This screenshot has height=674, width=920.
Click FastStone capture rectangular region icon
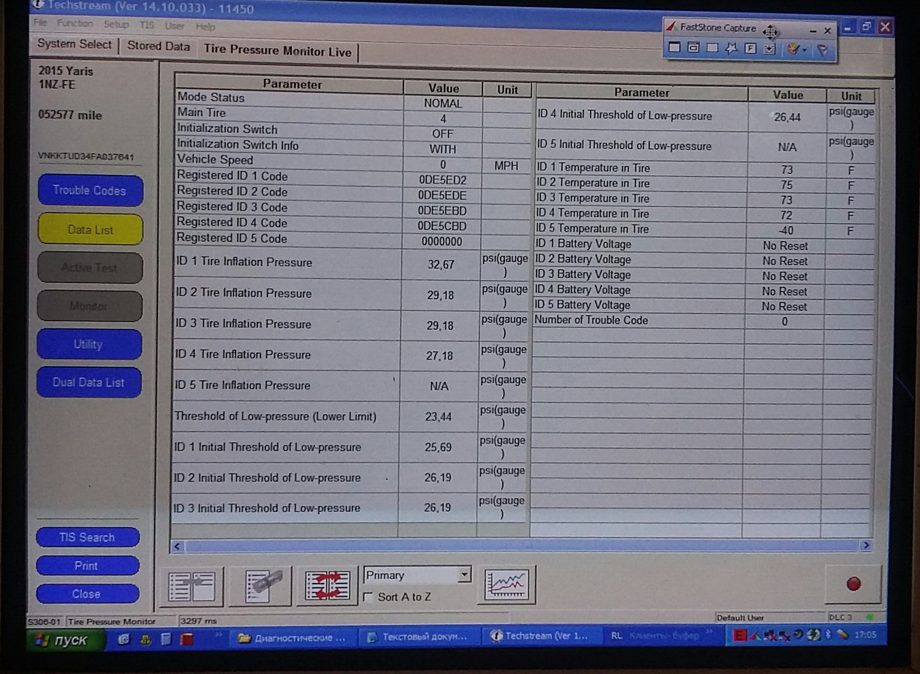(712, 48)
